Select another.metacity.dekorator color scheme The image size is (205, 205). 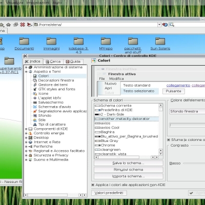[x=127, y=119]
